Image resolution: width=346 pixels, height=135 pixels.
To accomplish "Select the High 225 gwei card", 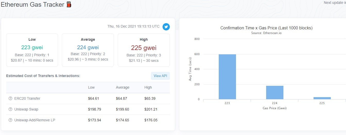I will pos(144,50).
